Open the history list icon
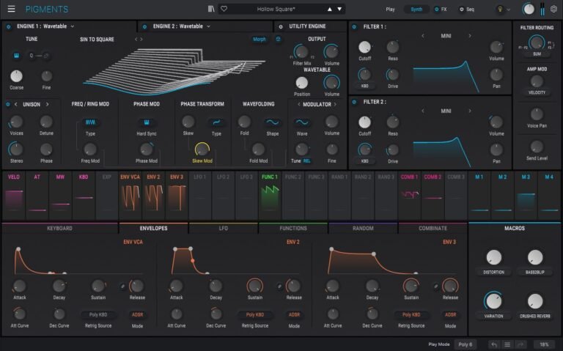 tap(507, 344)
